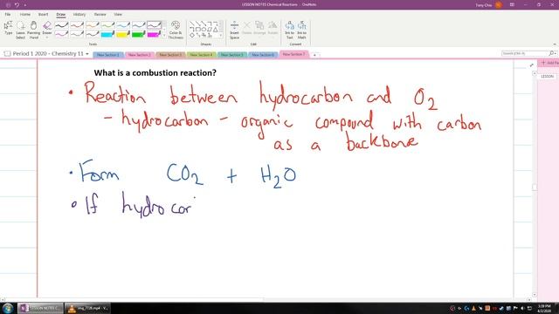Choose the green highlighter
Viewport: 559px width, 314px height.
tap(138, 34)
